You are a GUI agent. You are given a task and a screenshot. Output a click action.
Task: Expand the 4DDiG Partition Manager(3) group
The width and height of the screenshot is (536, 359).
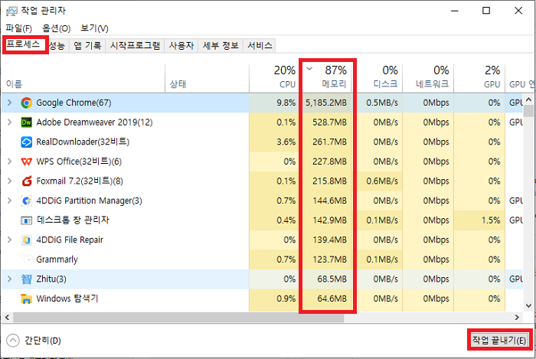point(9,201)
